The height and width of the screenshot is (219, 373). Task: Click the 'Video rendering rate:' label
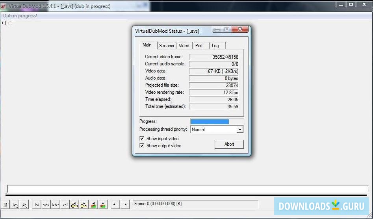(x=164, y=92)
